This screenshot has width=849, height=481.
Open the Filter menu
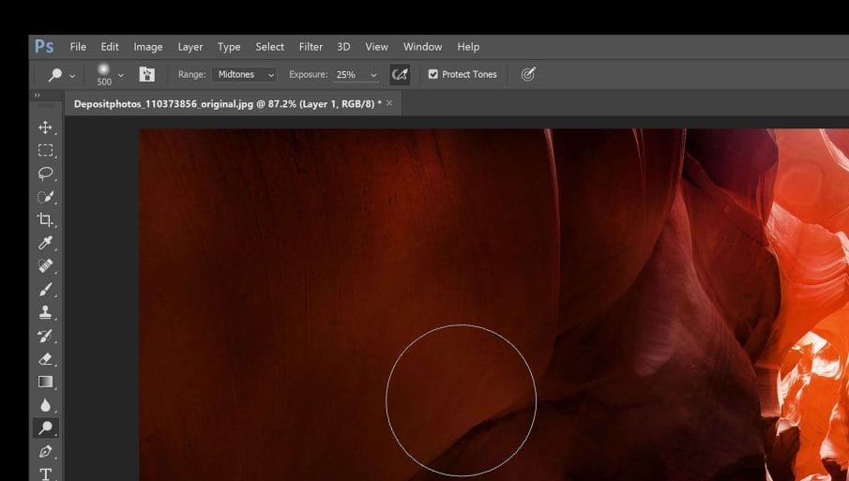click(x=311, y=47)
